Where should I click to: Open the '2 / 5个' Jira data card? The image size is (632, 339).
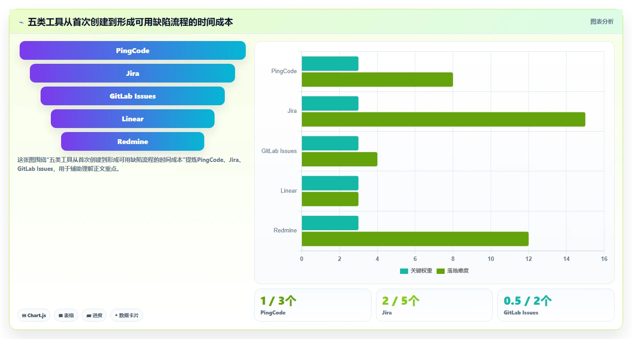click(434, 305)
